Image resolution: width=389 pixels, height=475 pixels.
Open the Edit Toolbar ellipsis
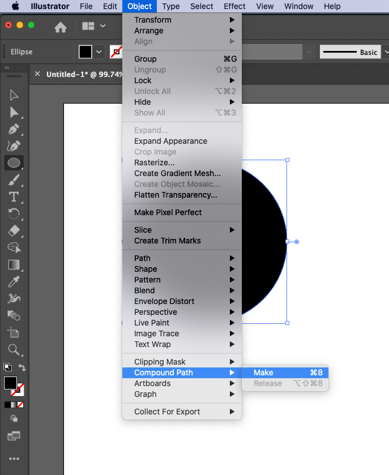point(14,459)
